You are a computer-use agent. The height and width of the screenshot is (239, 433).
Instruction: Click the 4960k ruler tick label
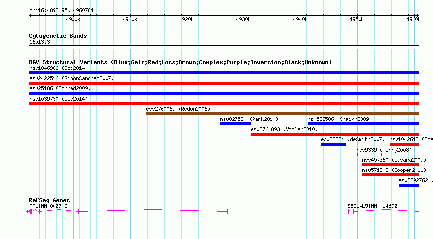click(x=414, y=19)
